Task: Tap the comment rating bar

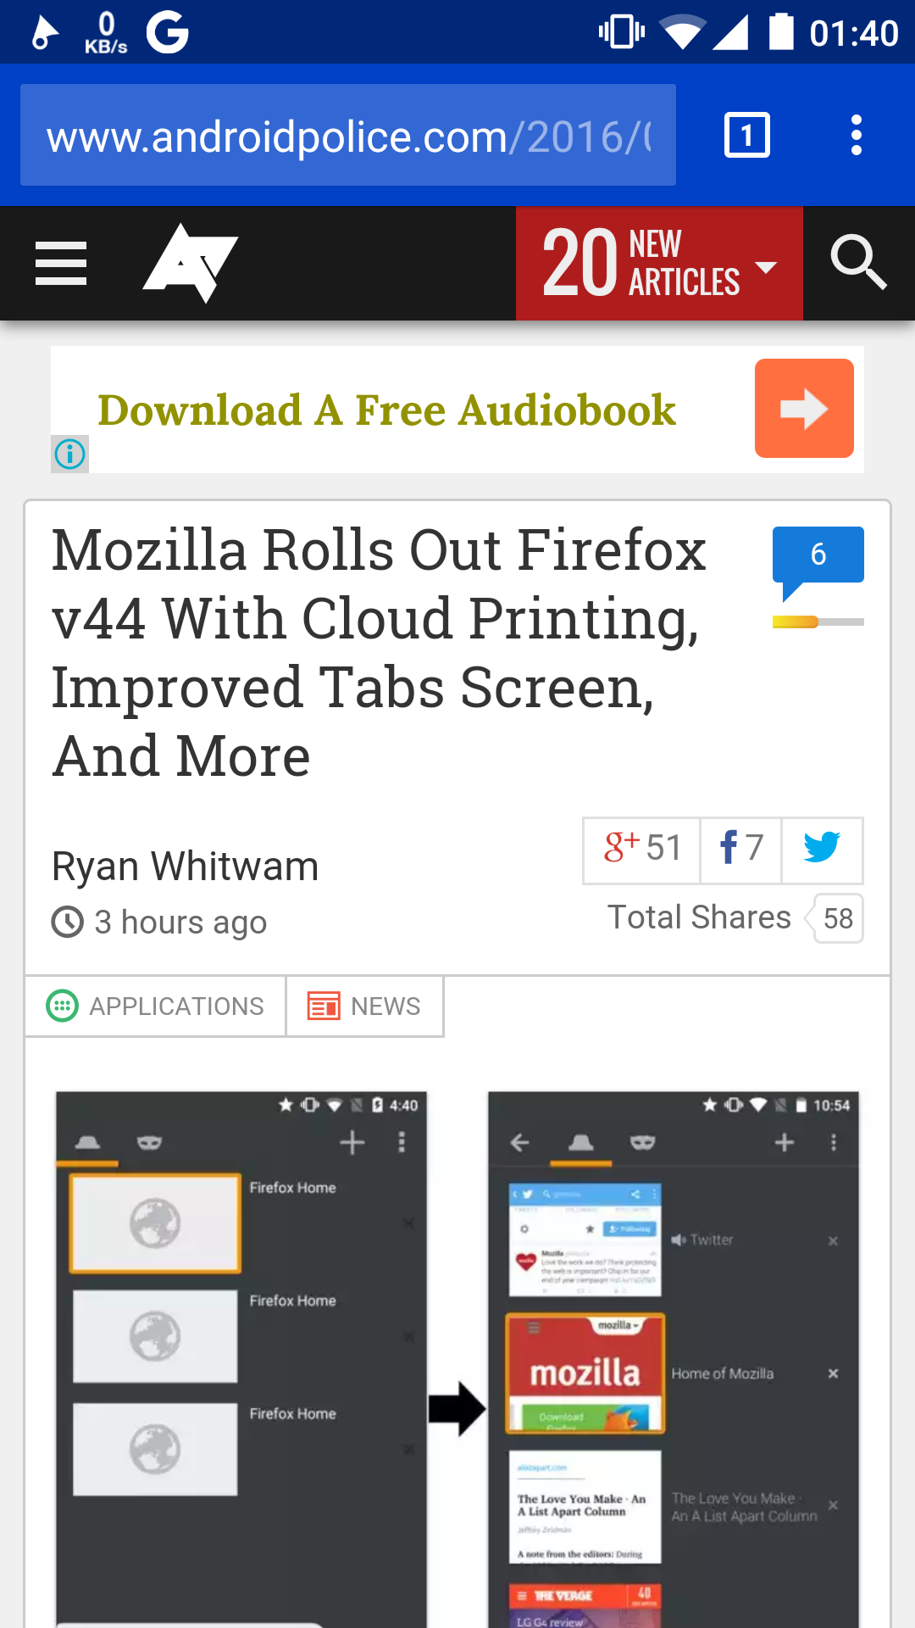Action: pos(818,622)
